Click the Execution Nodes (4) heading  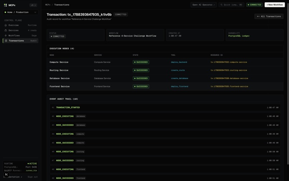pyautogui.click(x=62, y=48)
